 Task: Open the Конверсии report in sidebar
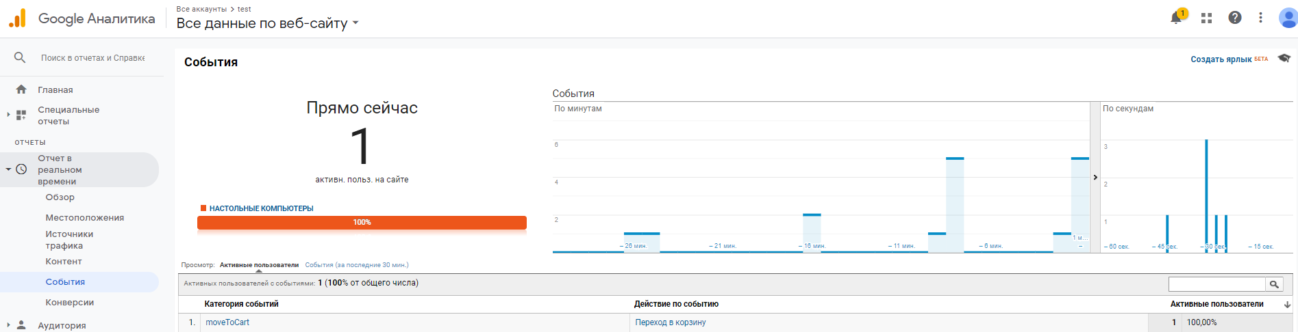point(69,303)
